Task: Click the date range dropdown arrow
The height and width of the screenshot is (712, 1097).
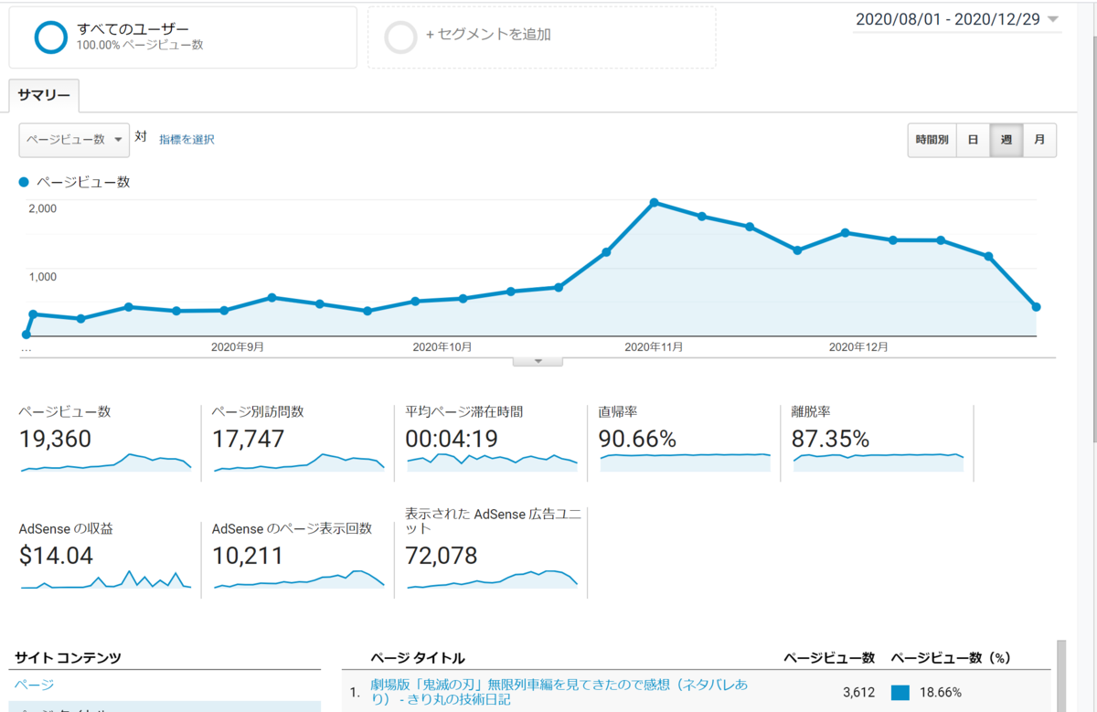Action: pos(1053,20)
